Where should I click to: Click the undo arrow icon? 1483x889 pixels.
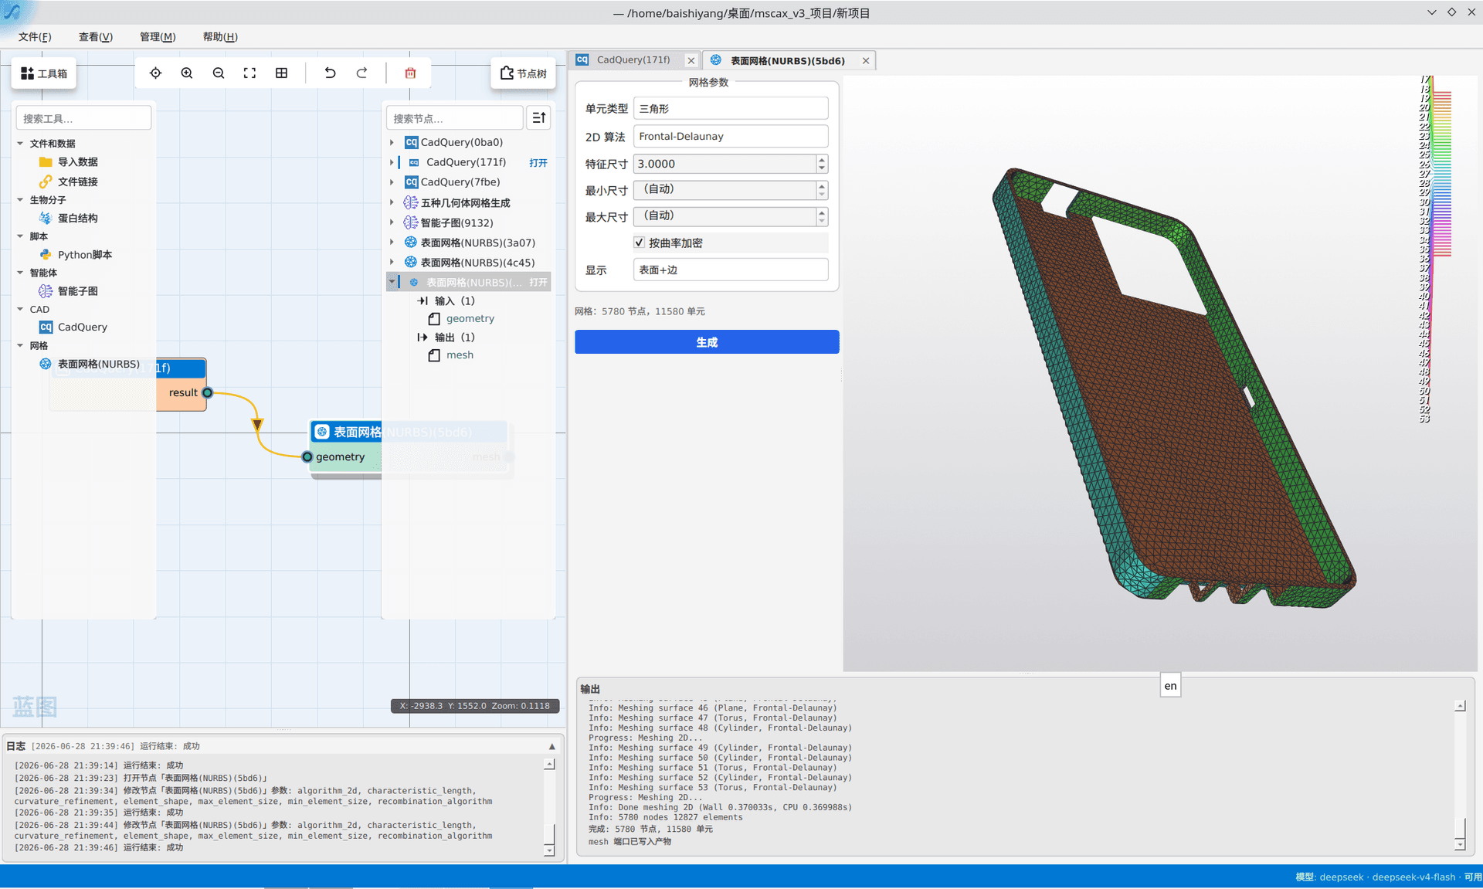330,73
